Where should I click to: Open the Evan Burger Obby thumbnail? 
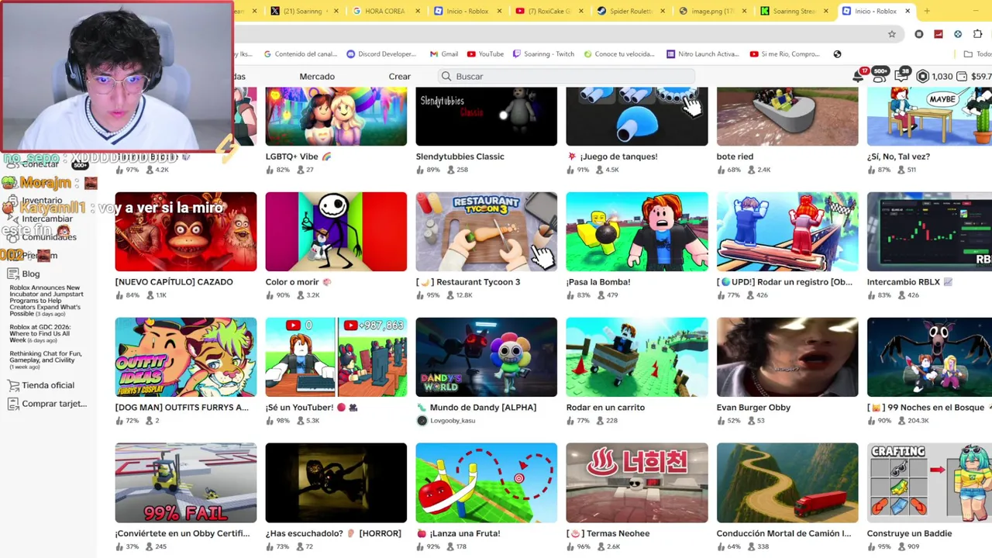pos(787,357)
